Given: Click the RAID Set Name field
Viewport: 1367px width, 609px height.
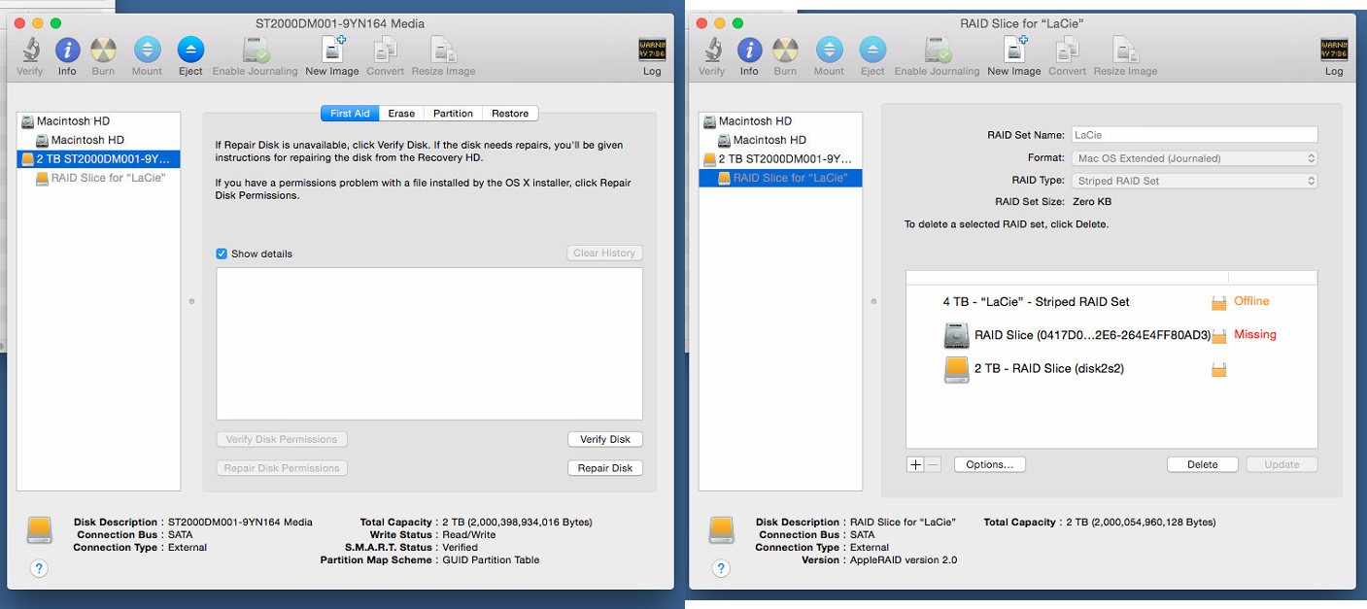Looking at the screenshot, I should click(1194, 135).
